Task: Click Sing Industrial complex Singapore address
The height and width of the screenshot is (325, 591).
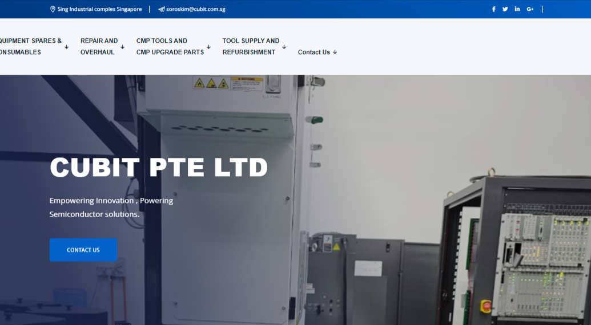Action: pos(99,9)
